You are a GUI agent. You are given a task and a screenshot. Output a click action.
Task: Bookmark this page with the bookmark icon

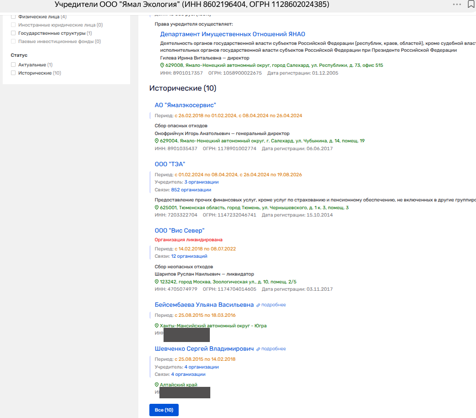point(471,4)
